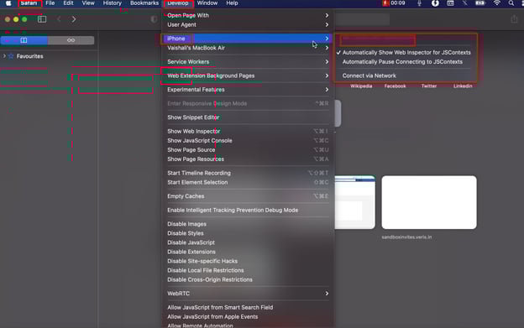
Task: Click the Spotlight search icon
Action: point(511,3)
